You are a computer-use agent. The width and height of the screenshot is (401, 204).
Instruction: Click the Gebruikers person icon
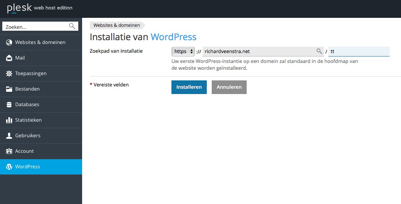click(x=9, y=136)
